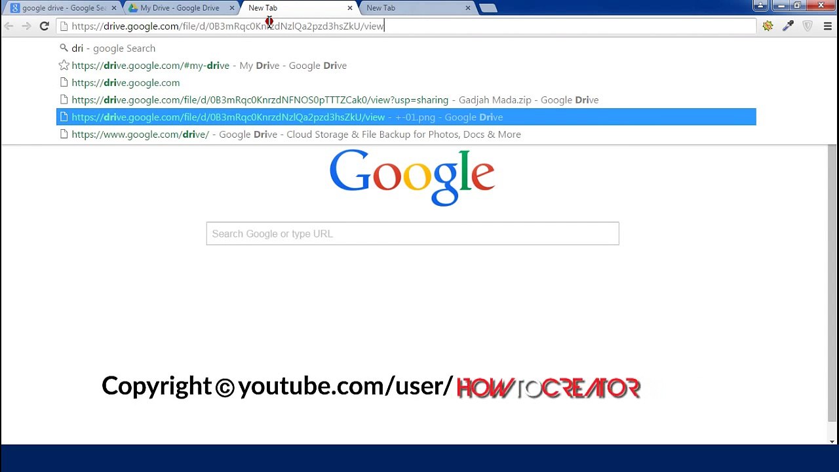The width and height of the screenshot is (839, 472).
Task: Select the 'dri - google Search' suggestion
Action: (x=406, y=48)
